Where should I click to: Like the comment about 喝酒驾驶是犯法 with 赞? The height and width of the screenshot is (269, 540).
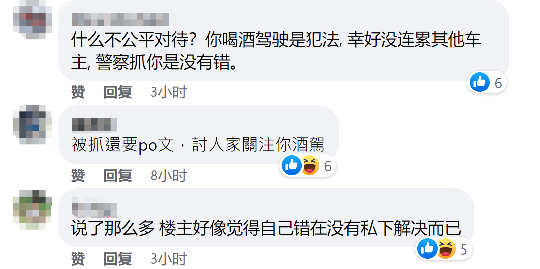[x=78, y=92]
